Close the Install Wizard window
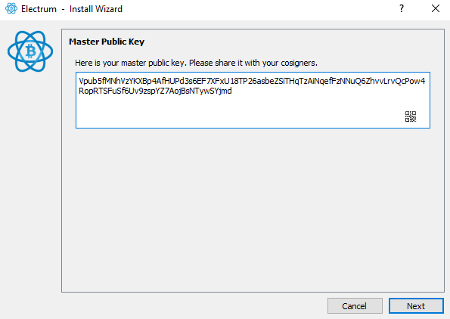The height and width of the screenshot is (319, 450). click(x=436, y=8)
